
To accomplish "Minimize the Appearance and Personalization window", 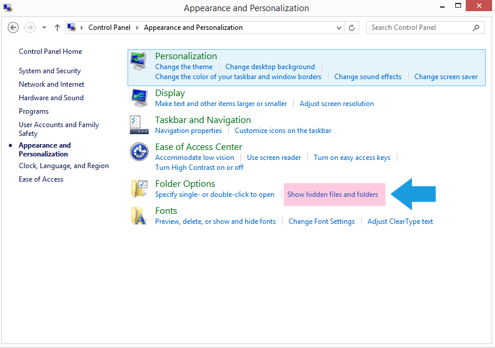I will click(x=442, y=6).
